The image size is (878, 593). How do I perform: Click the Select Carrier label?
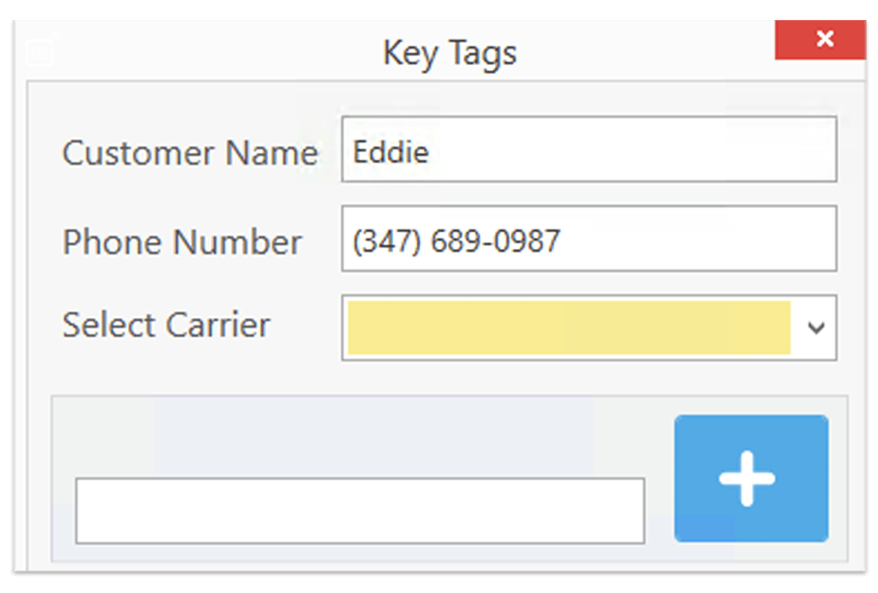166,326
